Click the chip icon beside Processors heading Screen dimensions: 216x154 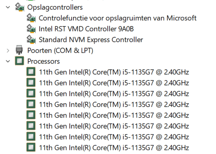19,61
